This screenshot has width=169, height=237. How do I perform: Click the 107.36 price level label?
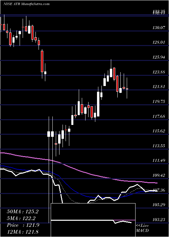point(159,190)
